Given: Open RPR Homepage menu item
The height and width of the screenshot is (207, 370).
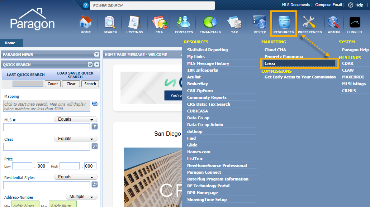Looking at the screenshot, I should pyautogui.click(x=203, y=193).
